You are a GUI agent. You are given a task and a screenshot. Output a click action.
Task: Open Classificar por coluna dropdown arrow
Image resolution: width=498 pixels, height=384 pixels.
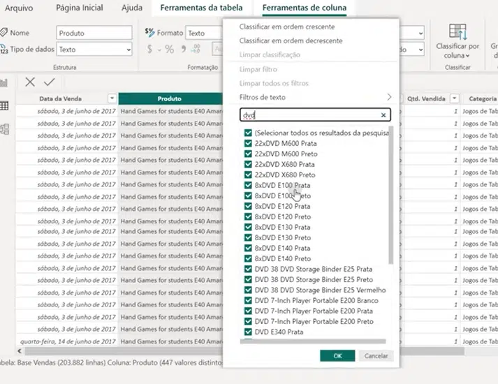[467, 56]
